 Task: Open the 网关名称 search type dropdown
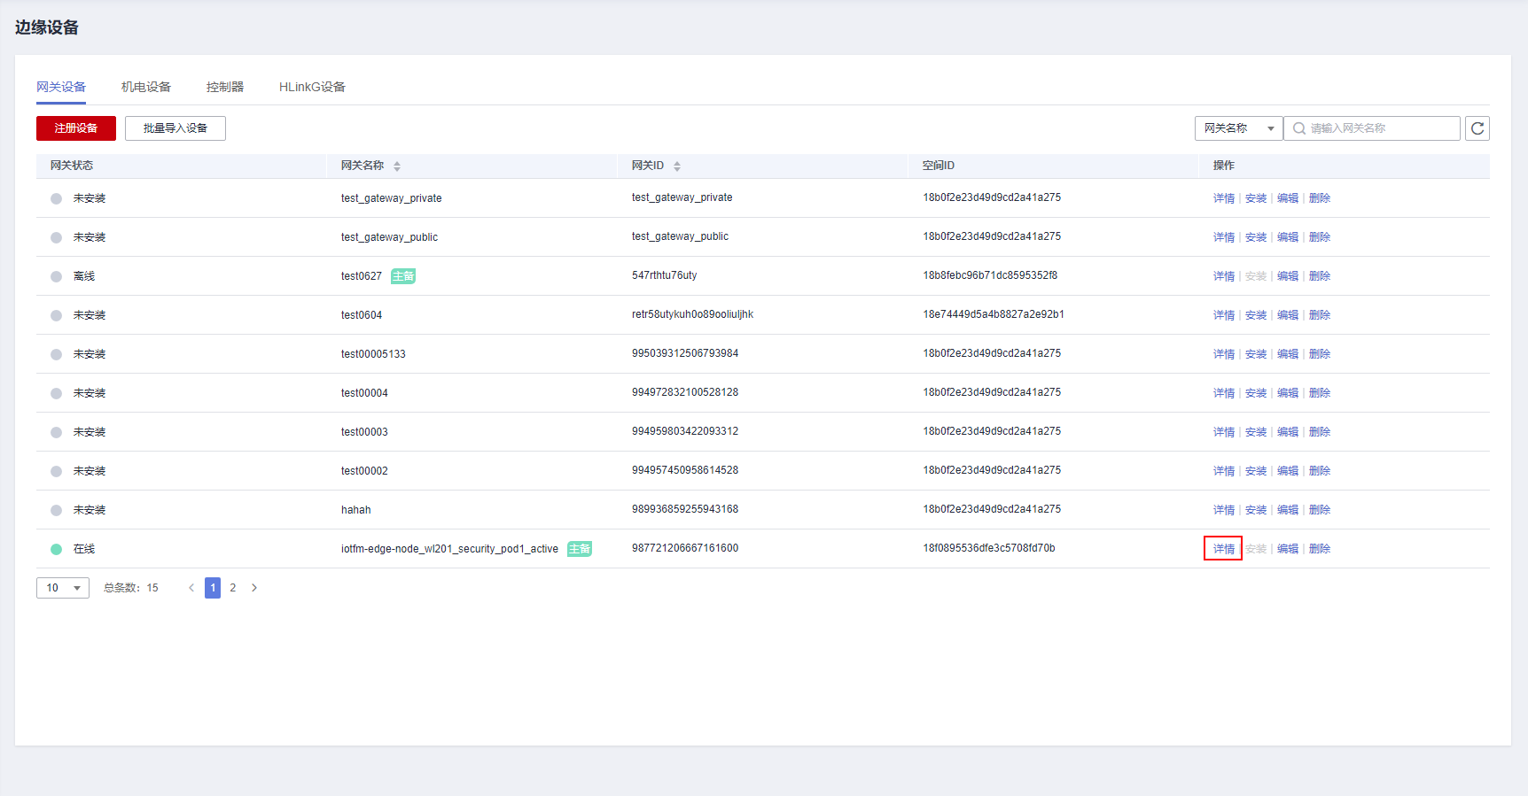pos(1238,128)
